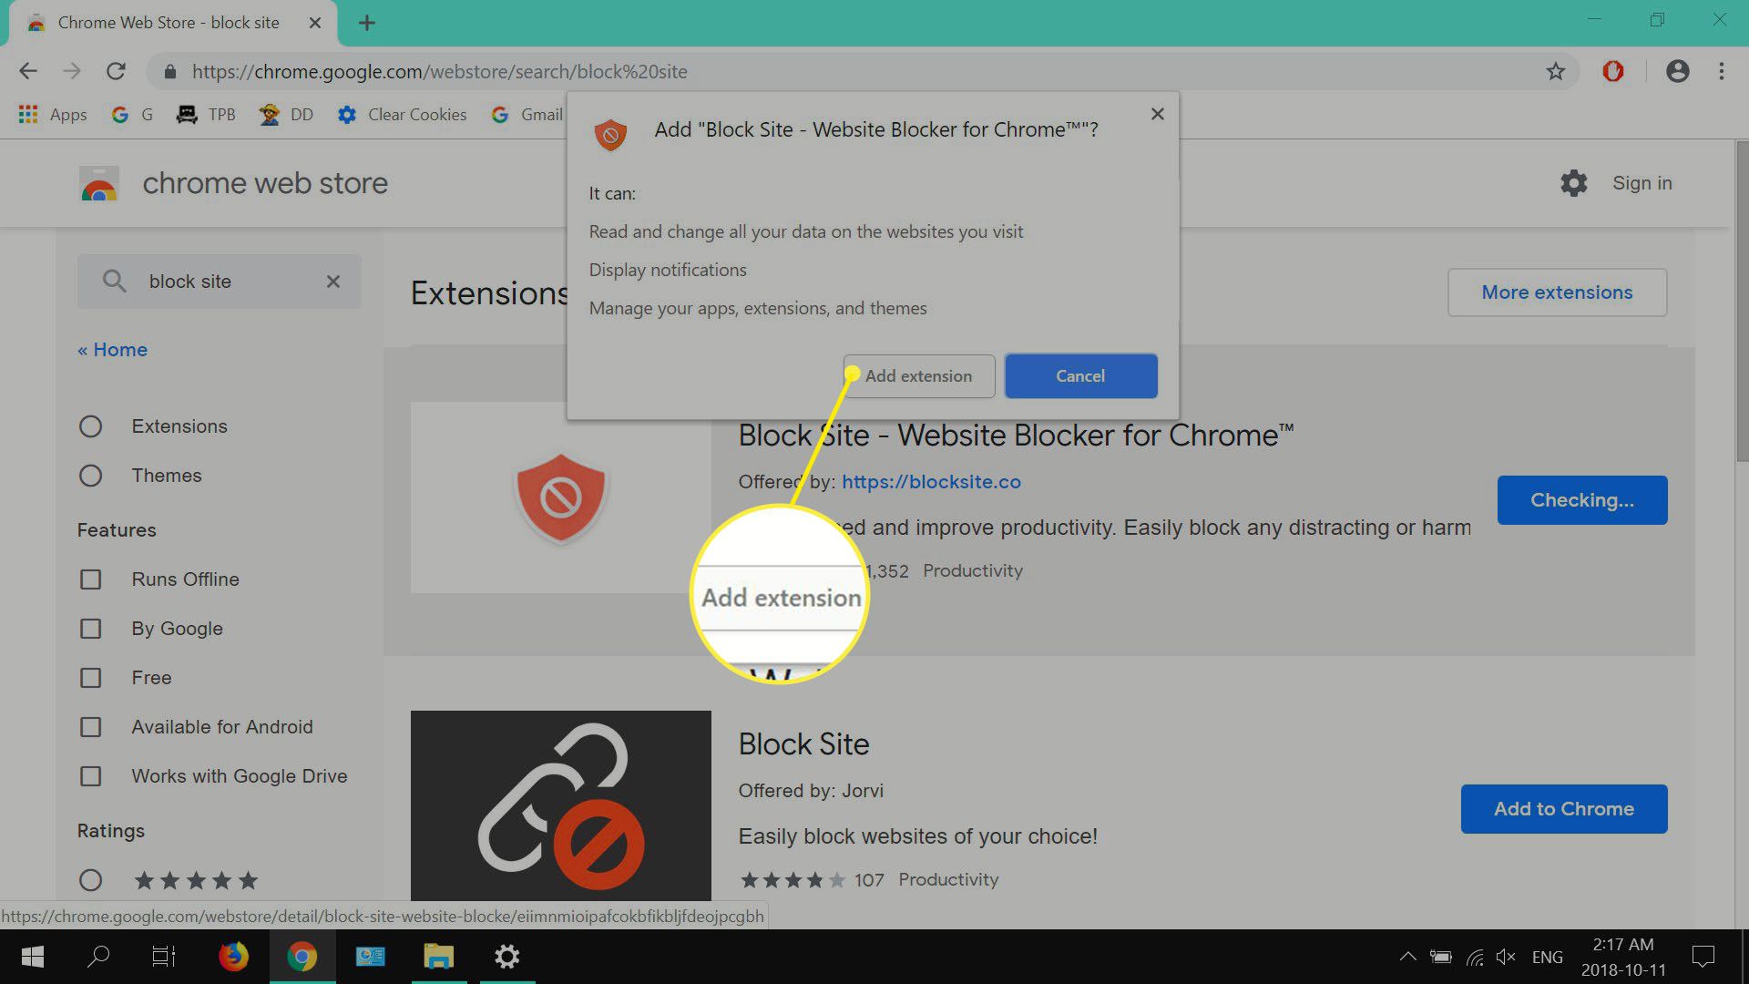Select the Extensions radio button filter
Viewport: 1749px width, 984px height.
click(90, 426)
